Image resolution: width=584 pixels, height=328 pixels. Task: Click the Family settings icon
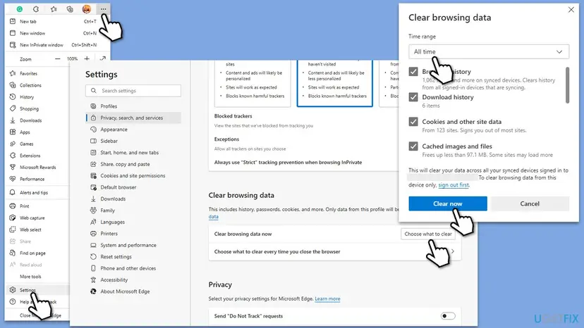[x=93, y=210]
